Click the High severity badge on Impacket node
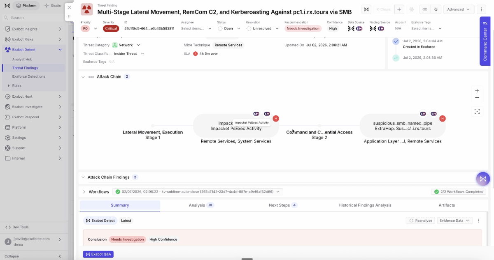 pyautogui.click(x=276, y=118)
